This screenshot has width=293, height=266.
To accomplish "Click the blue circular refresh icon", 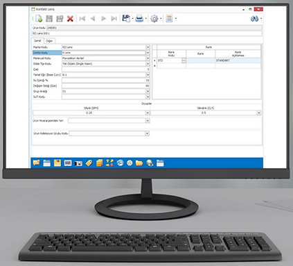I will (x=120, y=163).
